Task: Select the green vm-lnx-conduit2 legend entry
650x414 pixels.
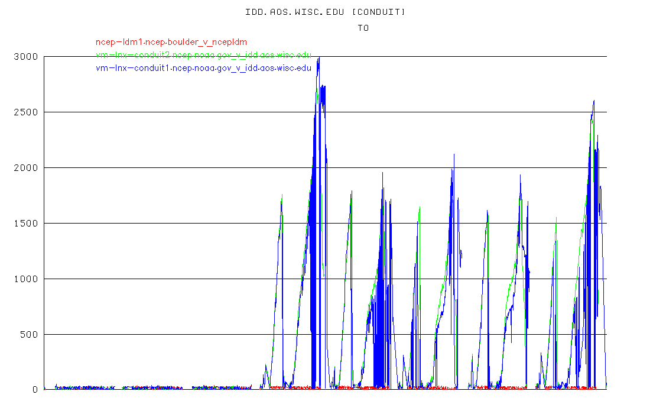Action: click(x=203, y=55)
